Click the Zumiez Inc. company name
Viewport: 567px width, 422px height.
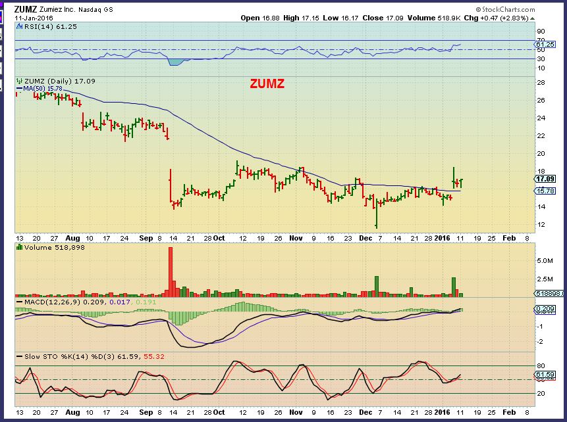(x=57, y=10)
